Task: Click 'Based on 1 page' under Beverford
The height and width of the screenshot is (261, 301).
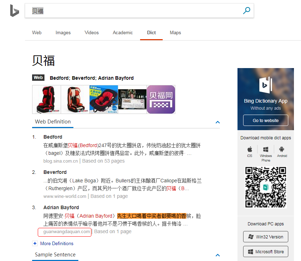Action: click(x=109, y=196)
